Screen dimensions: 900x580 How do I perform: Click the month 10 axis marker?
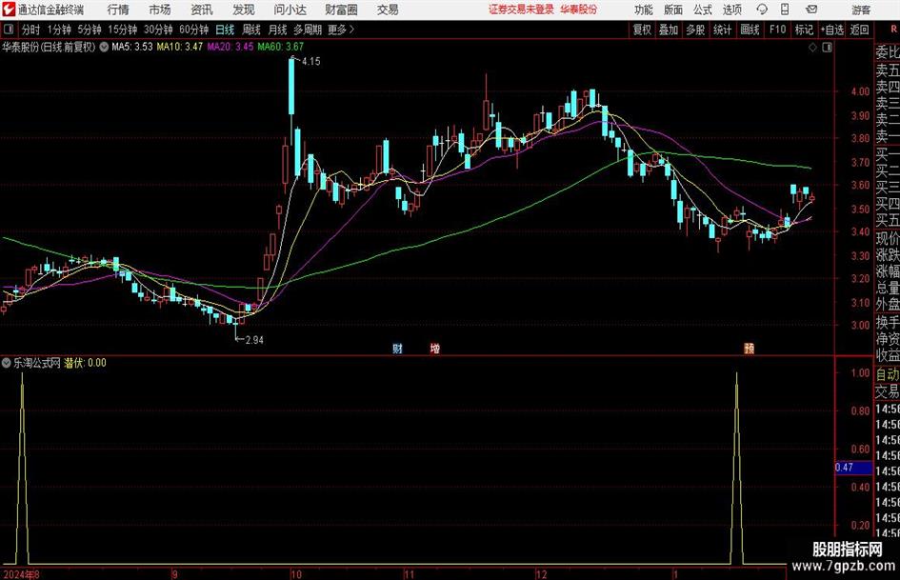coord(295,574)
